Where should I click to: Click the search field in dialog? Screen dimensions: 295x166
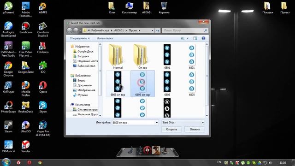point(185,30)
